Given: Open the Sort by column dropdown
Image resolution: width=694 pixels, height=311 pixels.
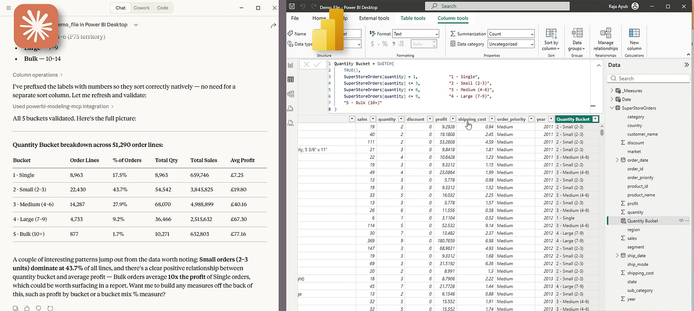Looking at the screenshot, I should tap(551, 39).
